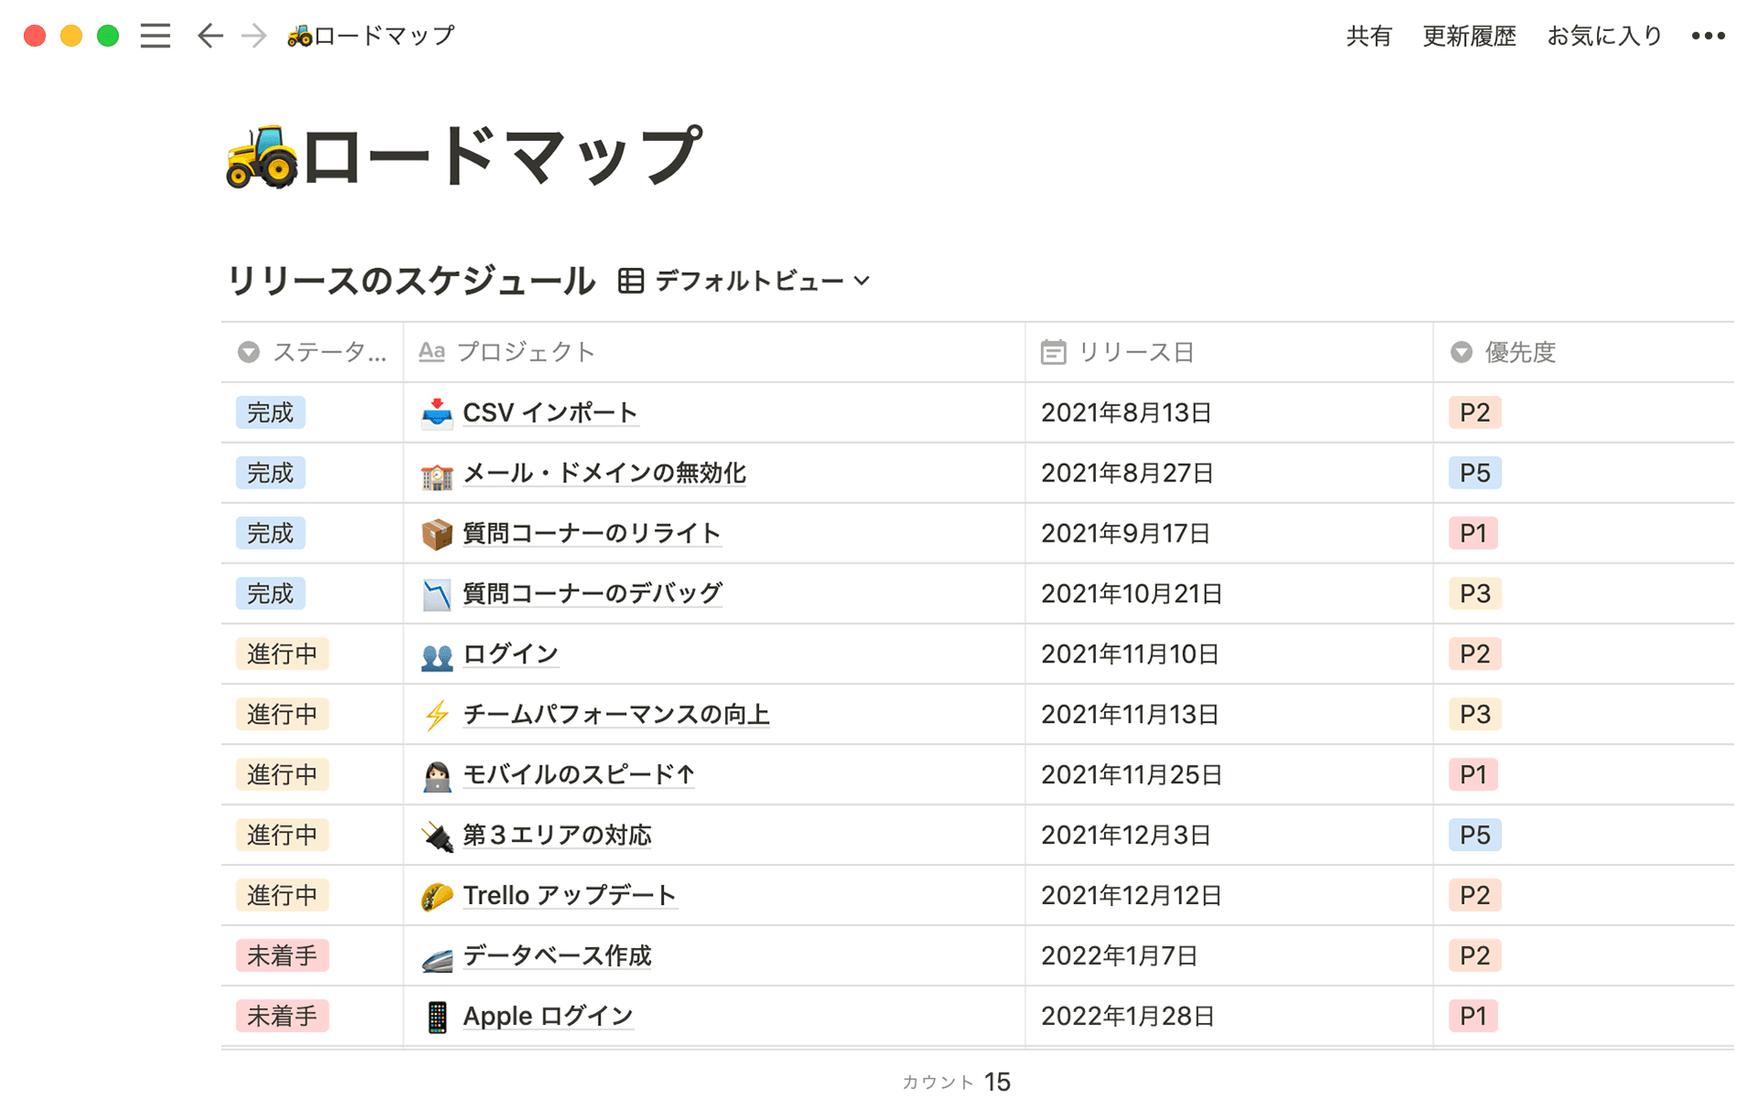
Task: Click the CSV インポート page icon
Action: click(438, 413)
